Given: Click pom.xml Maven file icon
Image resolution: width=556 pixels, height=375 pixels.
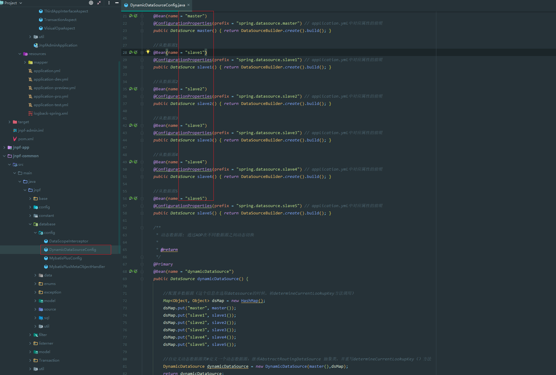Looking at the screenshot, I should (x=15, y=139).
